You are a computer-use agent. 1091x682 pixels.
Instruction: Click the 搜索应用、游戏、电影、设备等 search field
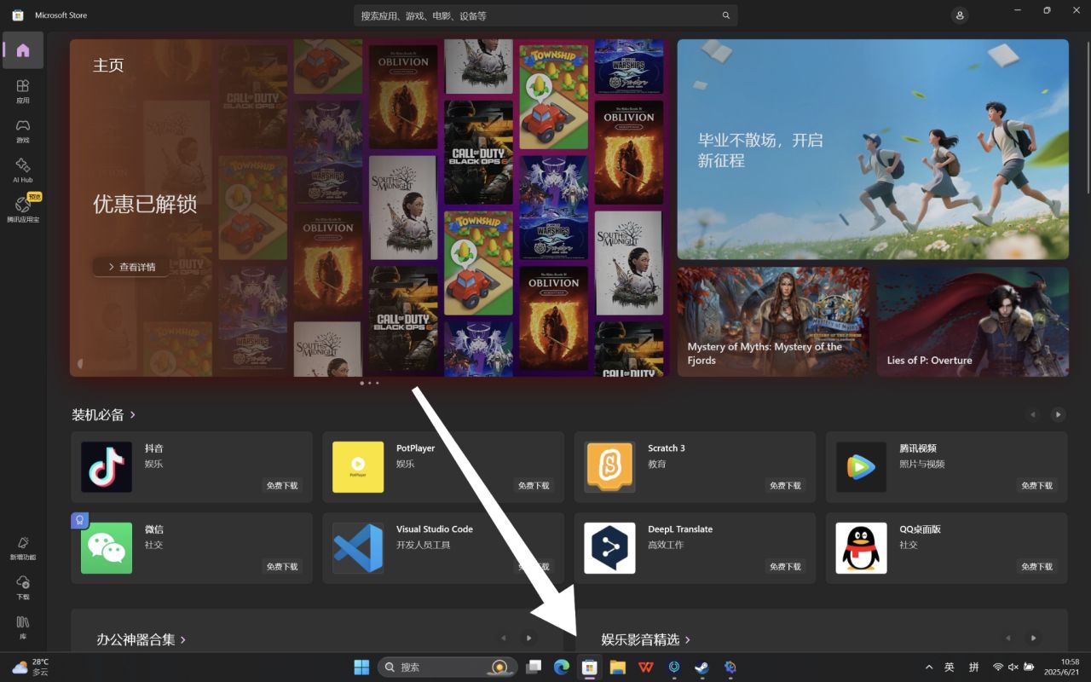click(545, 15)
